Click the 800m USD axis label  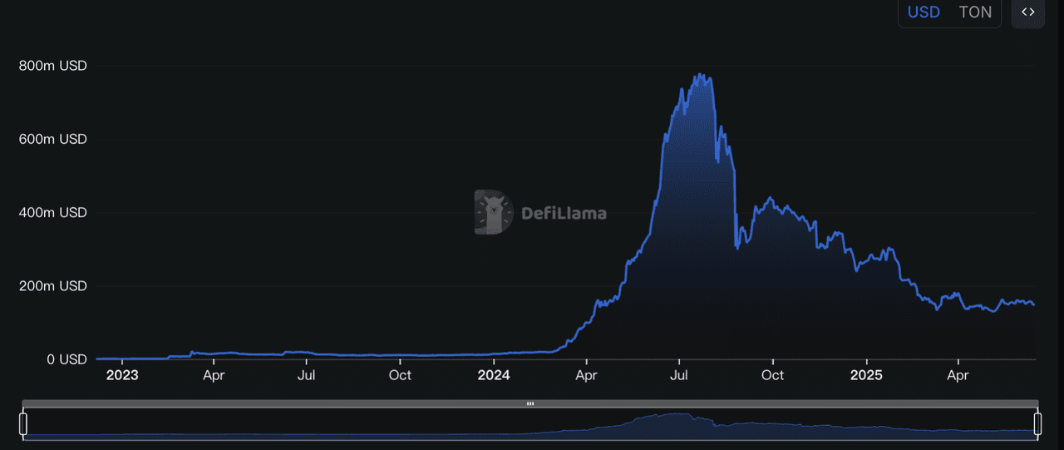coord(53,66)
